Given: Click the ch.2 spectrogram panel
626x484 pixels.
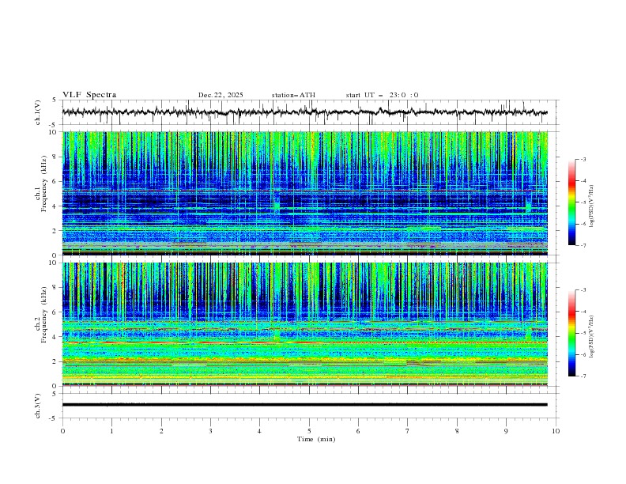Looking at the screenshot, I should click(304, 324).
